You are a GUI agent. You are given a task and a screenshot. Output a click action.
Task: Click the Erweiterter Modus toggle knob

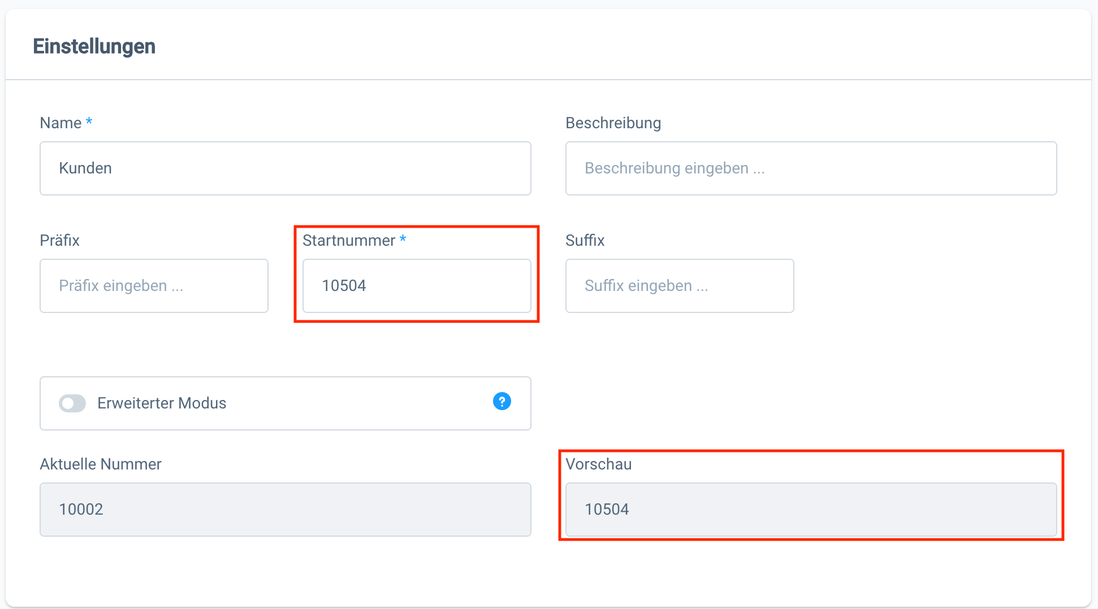67,403
